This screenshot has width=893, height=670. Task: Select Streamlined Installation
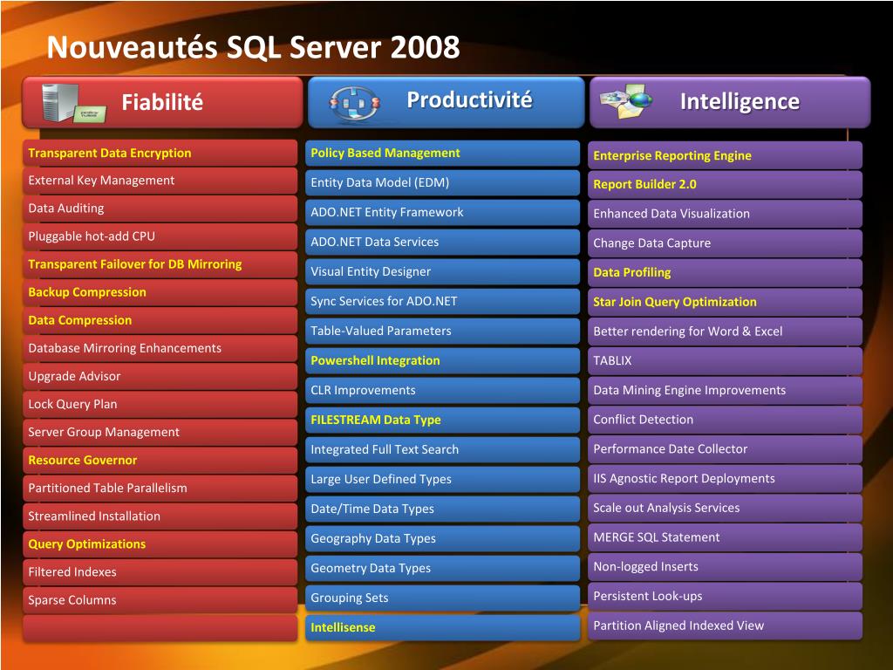160,516
